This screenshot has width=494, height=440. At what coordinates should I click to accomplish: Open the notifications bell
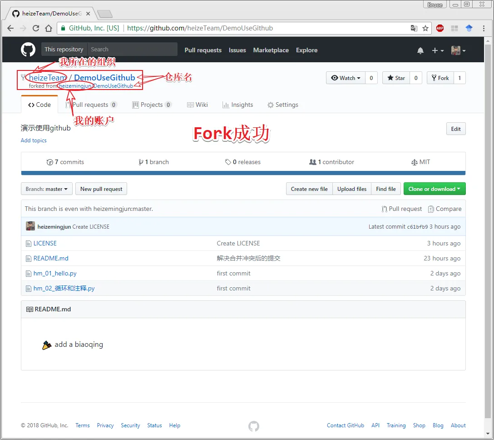click(x=420, y=50)
